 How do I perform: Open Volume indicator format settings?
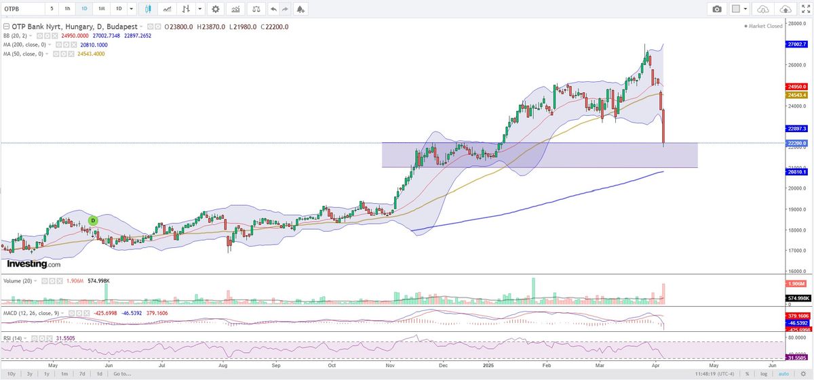(52, 280)
